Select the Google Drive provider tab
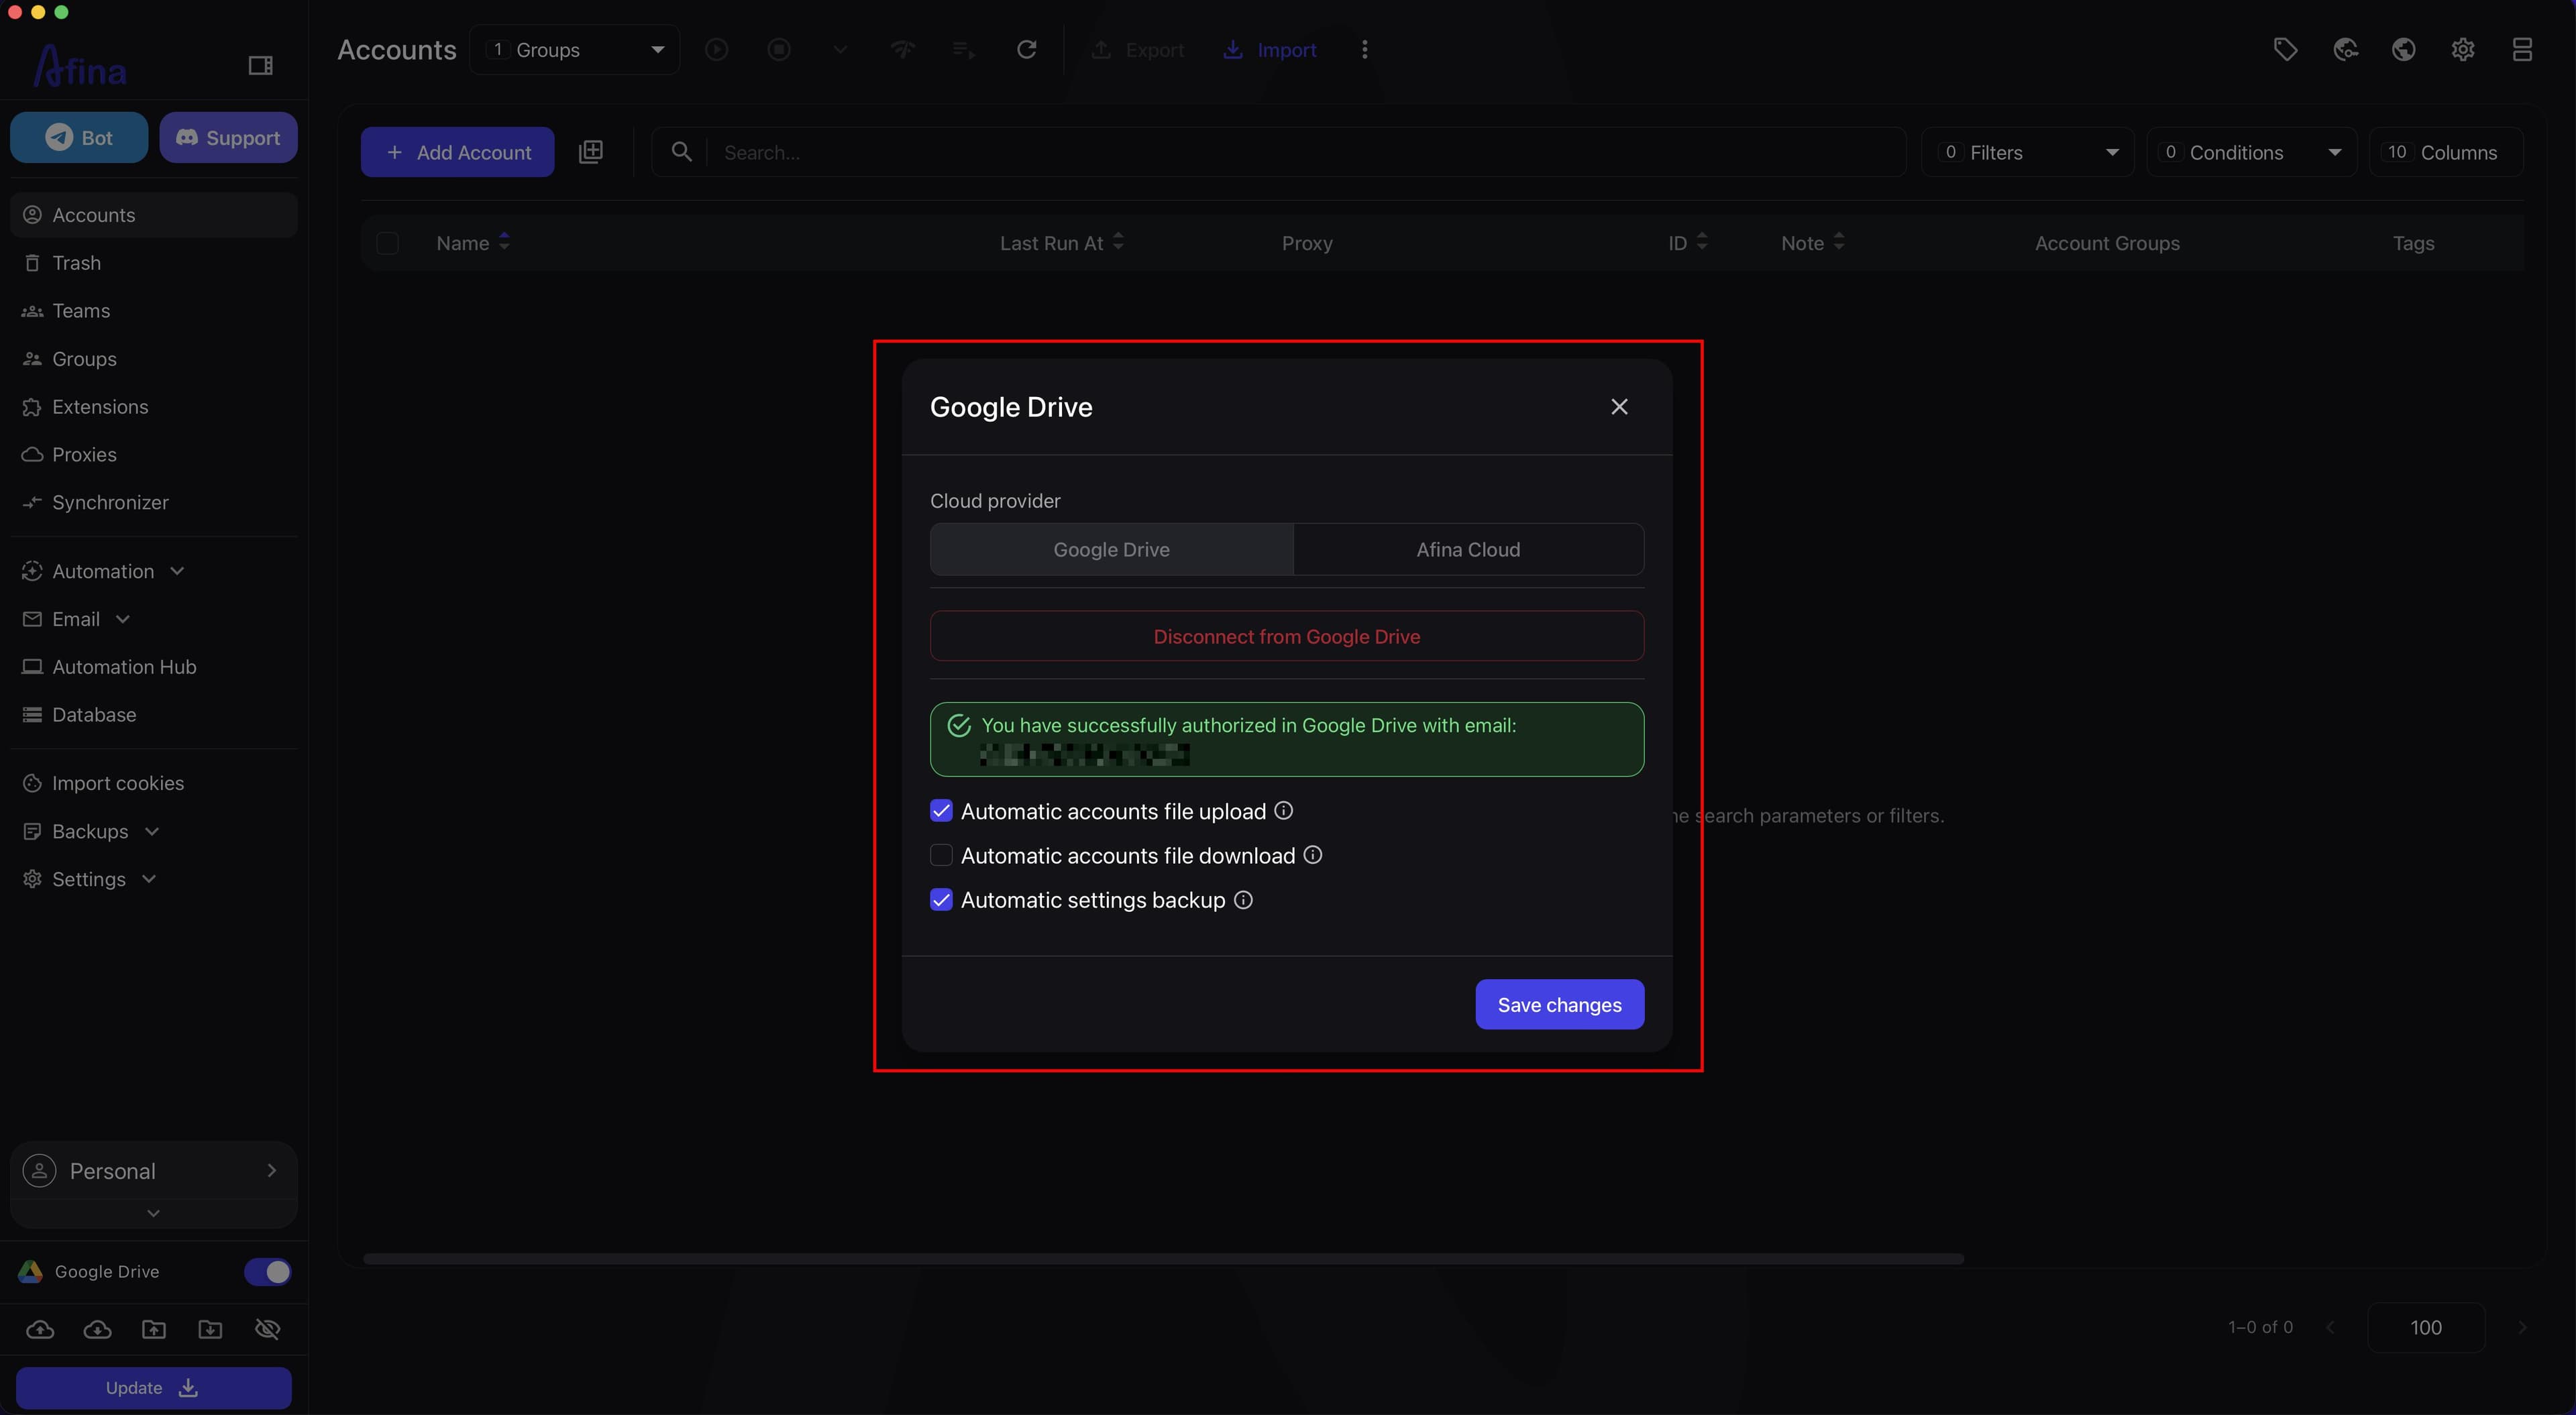Viewport: 2576px width, 1415px height. pos(1111,549)
